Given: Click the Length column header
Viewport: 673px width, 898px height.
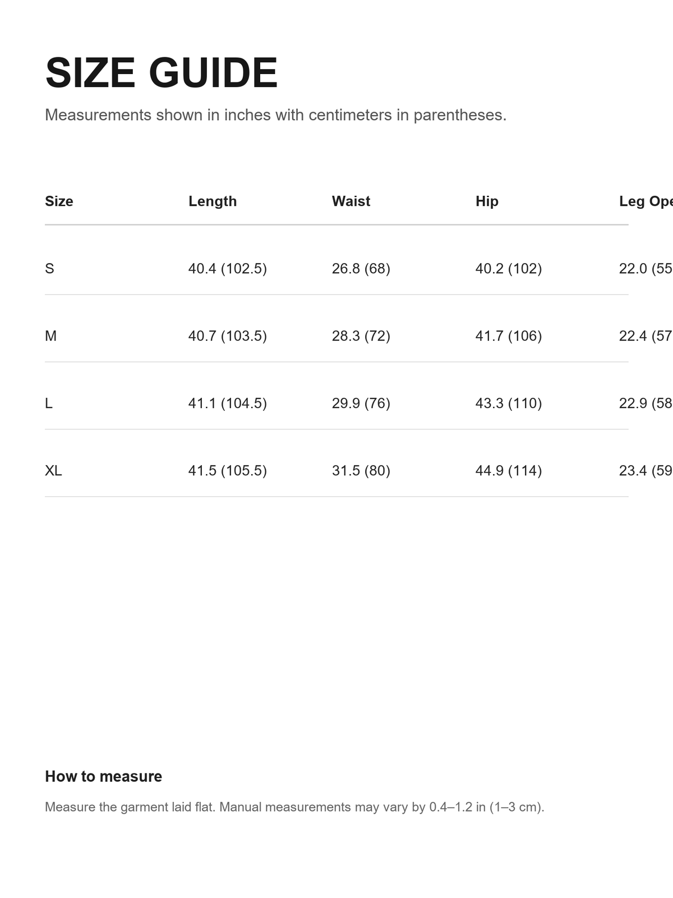Looking at the screenshot, I should coord(213,201).
